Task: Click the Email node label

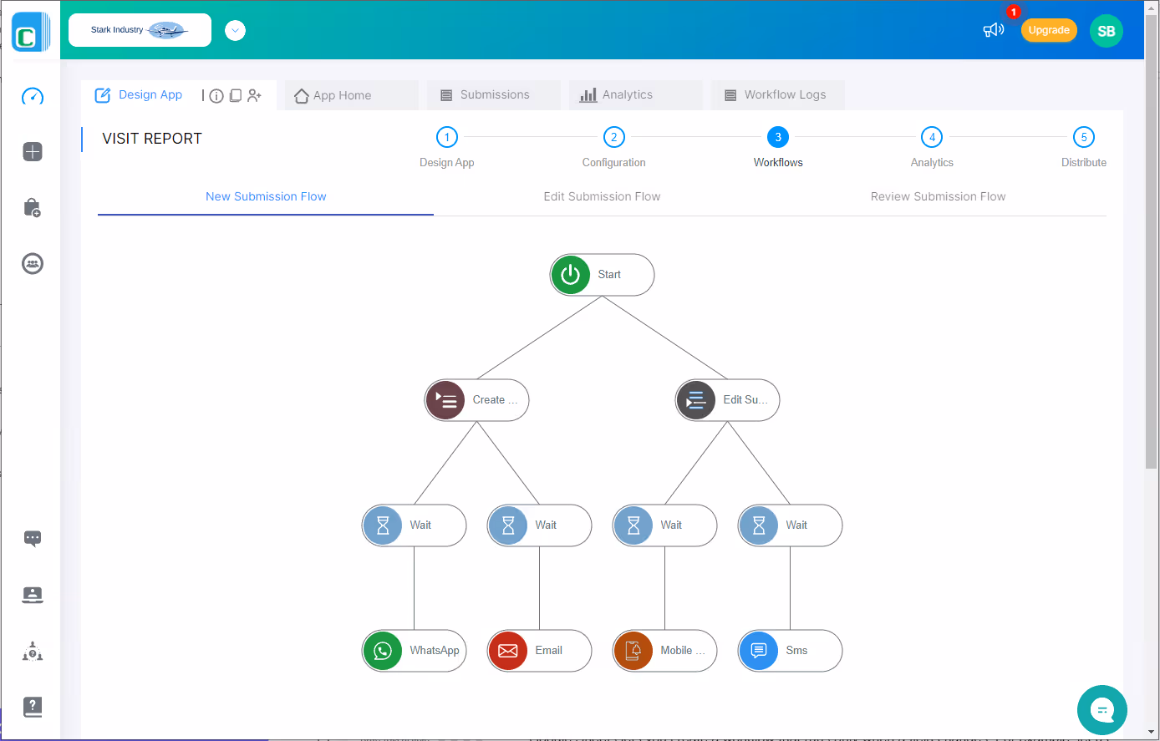Action: (x=549, y=651)
